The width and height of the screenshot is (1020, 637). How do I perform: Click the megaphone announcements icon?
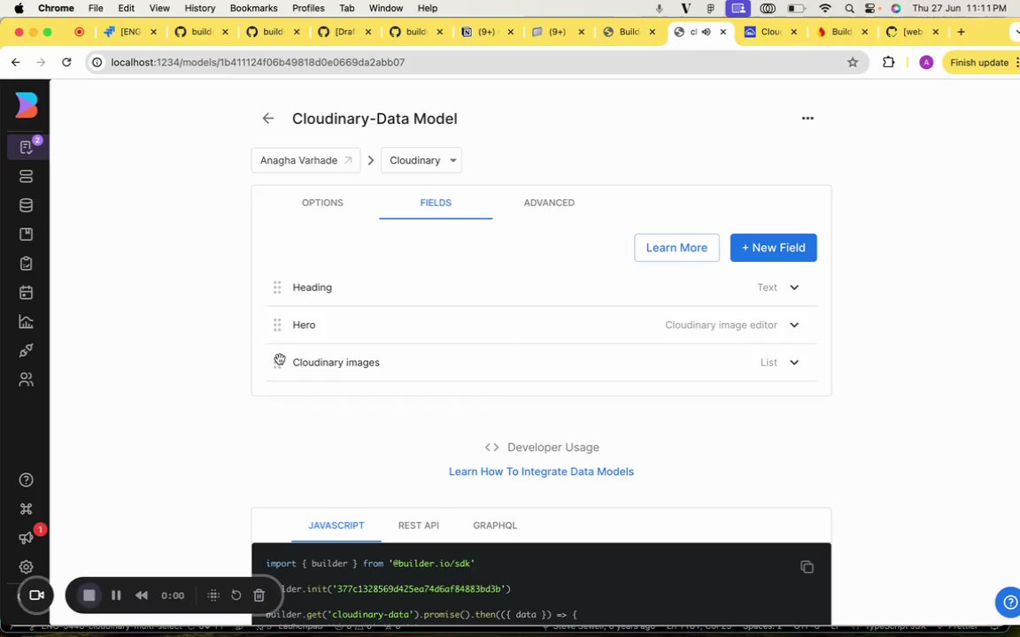[x=26, y=538]
